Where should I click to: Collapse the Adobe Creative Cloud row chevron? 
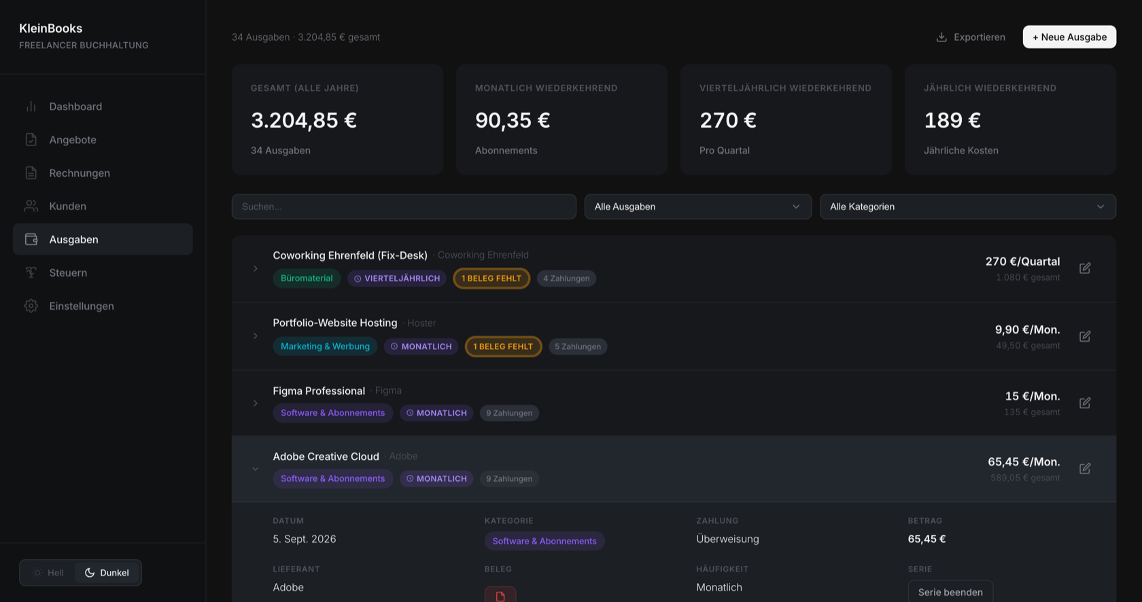coord(256,469)
